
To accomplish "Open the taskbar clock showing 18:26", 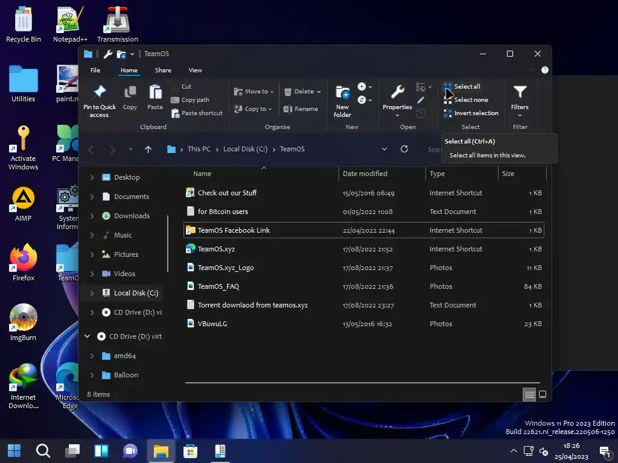I will point(572,451).
